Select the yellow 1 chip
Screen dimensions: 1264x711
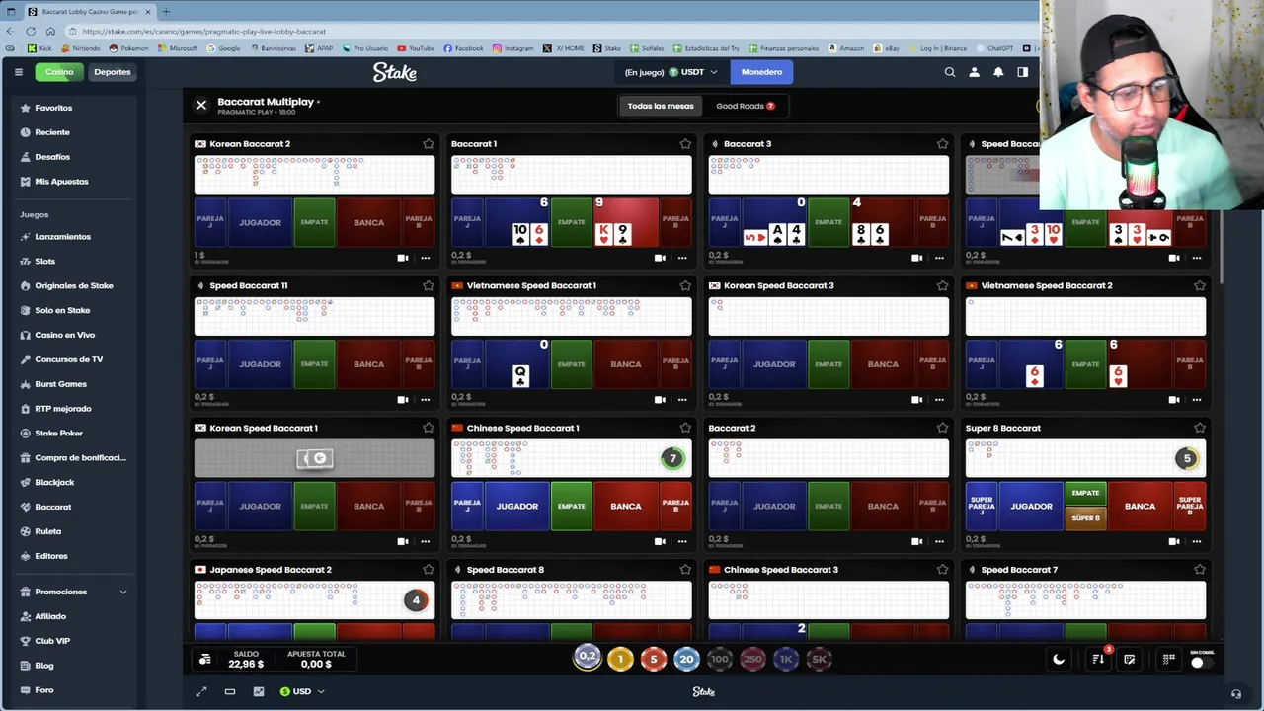620,659
